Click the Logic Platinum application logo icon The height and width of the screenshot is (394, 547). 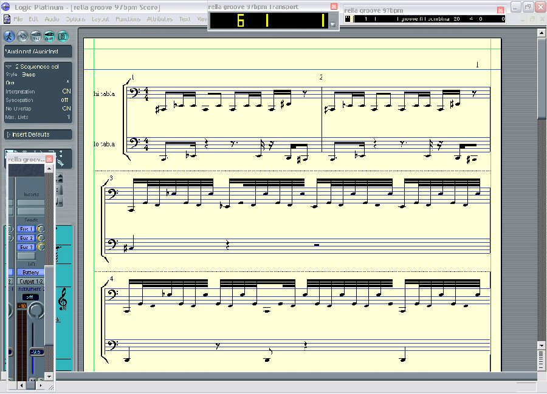[x=5, y=7]
